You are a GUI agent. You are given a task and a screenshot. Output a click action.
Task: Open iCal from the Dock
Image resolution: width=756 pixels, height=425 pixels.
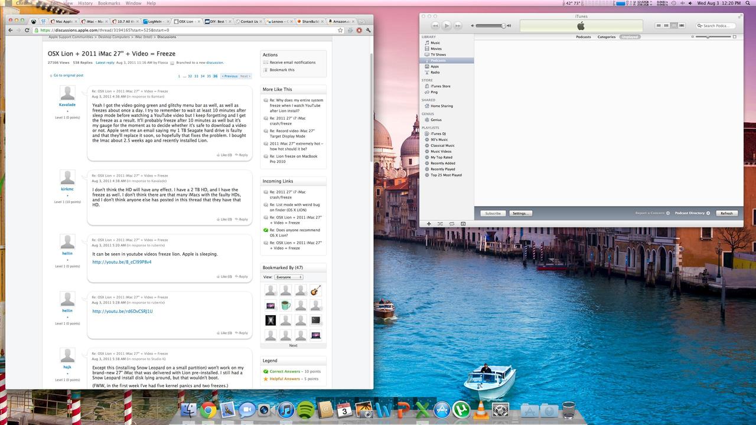tap(344, 410)
